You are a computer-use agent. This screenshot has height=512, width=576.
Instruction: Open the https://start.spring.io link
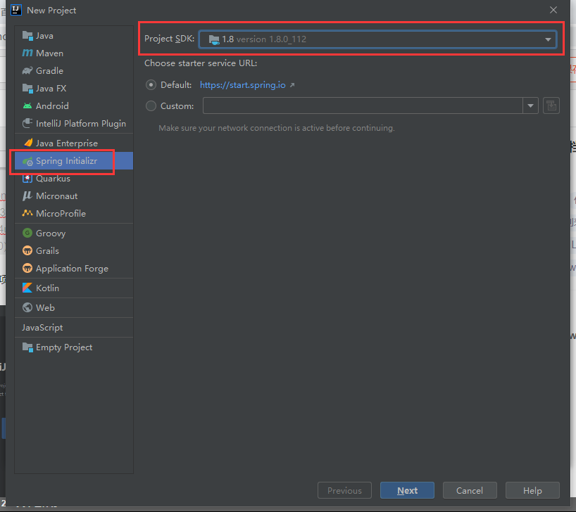click(x=242, y=85)
